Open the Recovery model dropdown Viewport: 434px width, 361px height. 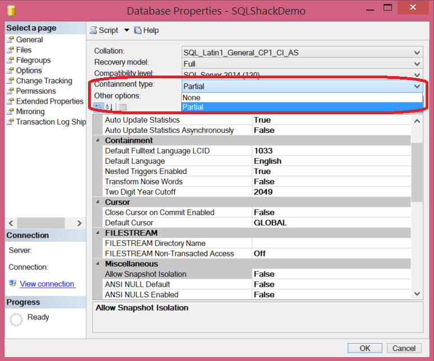pos(302,64)
